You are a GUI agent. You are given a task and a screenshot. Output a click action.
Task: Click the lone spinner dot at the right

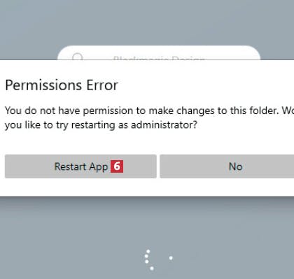pos(171,258)
